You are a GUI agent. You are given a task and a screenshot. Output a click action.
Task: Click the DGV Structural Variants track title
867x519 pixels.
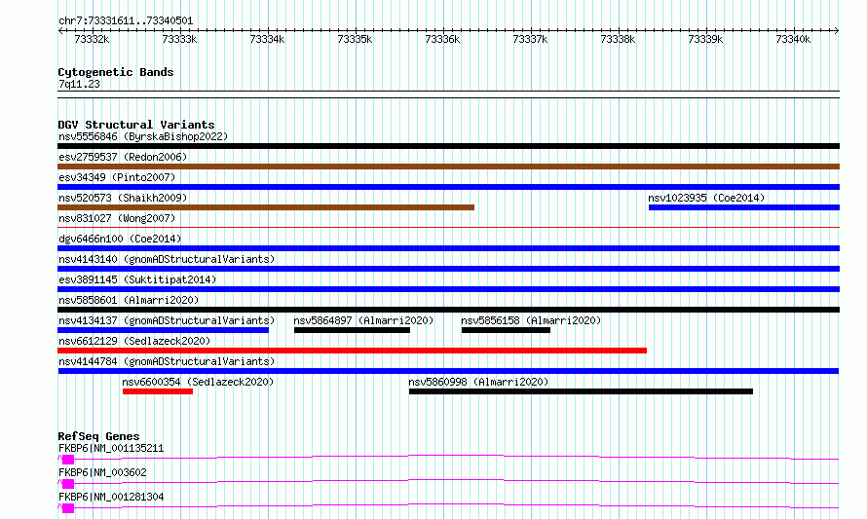pos(136,125)
